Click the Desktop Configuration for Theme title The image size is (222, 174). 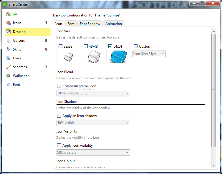click(x=87, y=15)
